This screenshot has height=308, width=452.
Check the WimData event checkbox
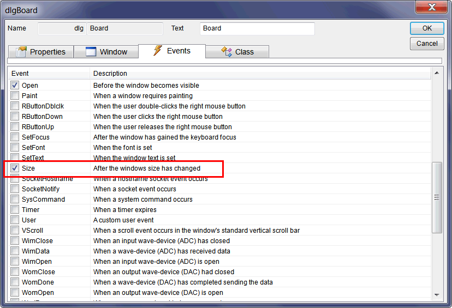pyautogui.click(x=15, y=251)
